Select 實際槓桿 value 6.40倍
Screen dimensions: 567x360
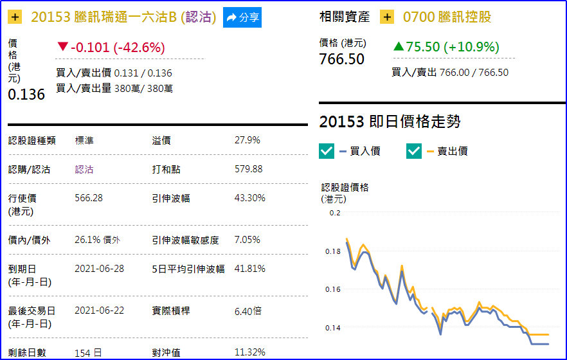(x=248, y=311)
